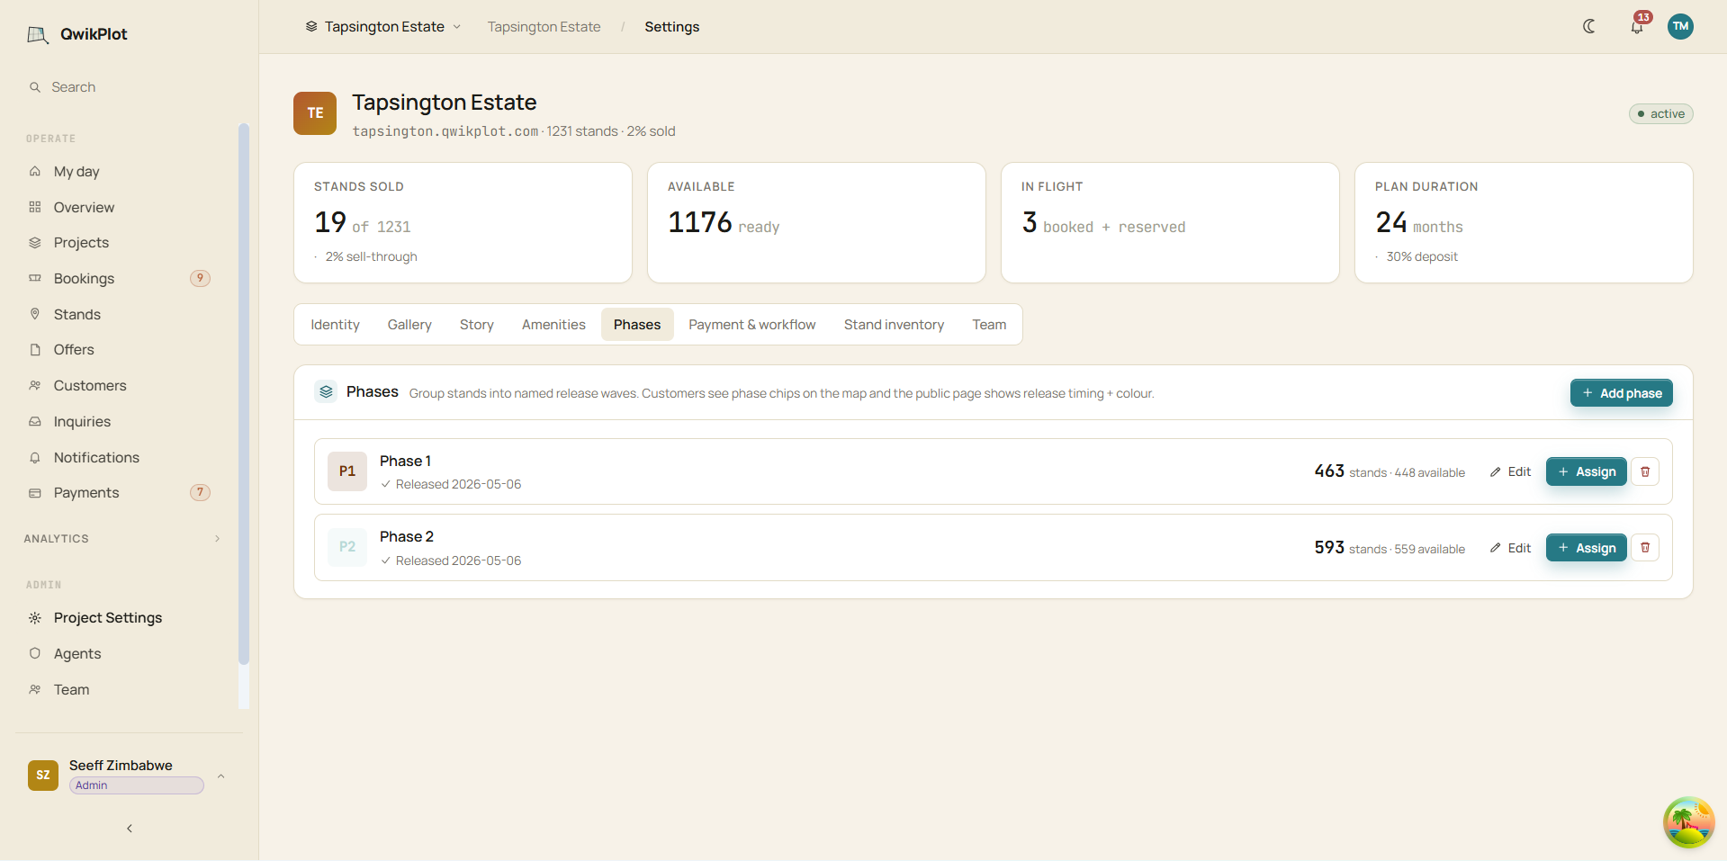Screen dimensions: 1727x861
Task: Switch to the Stand inventory tab
Action: point(894,325)
